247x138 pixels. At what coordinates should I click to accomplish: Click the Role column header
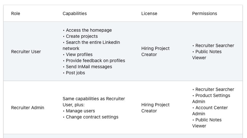pos(16,13)
